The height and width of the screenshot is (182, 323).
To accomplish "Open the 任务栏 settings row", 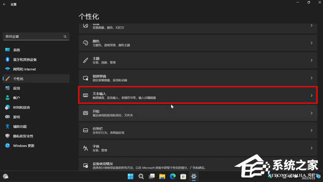I will (198, 131).
